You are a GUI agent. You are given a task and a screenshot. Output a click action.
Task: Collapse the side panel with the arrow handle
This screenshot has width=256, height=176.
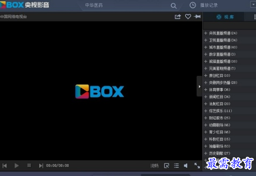[x=200, y=86]
